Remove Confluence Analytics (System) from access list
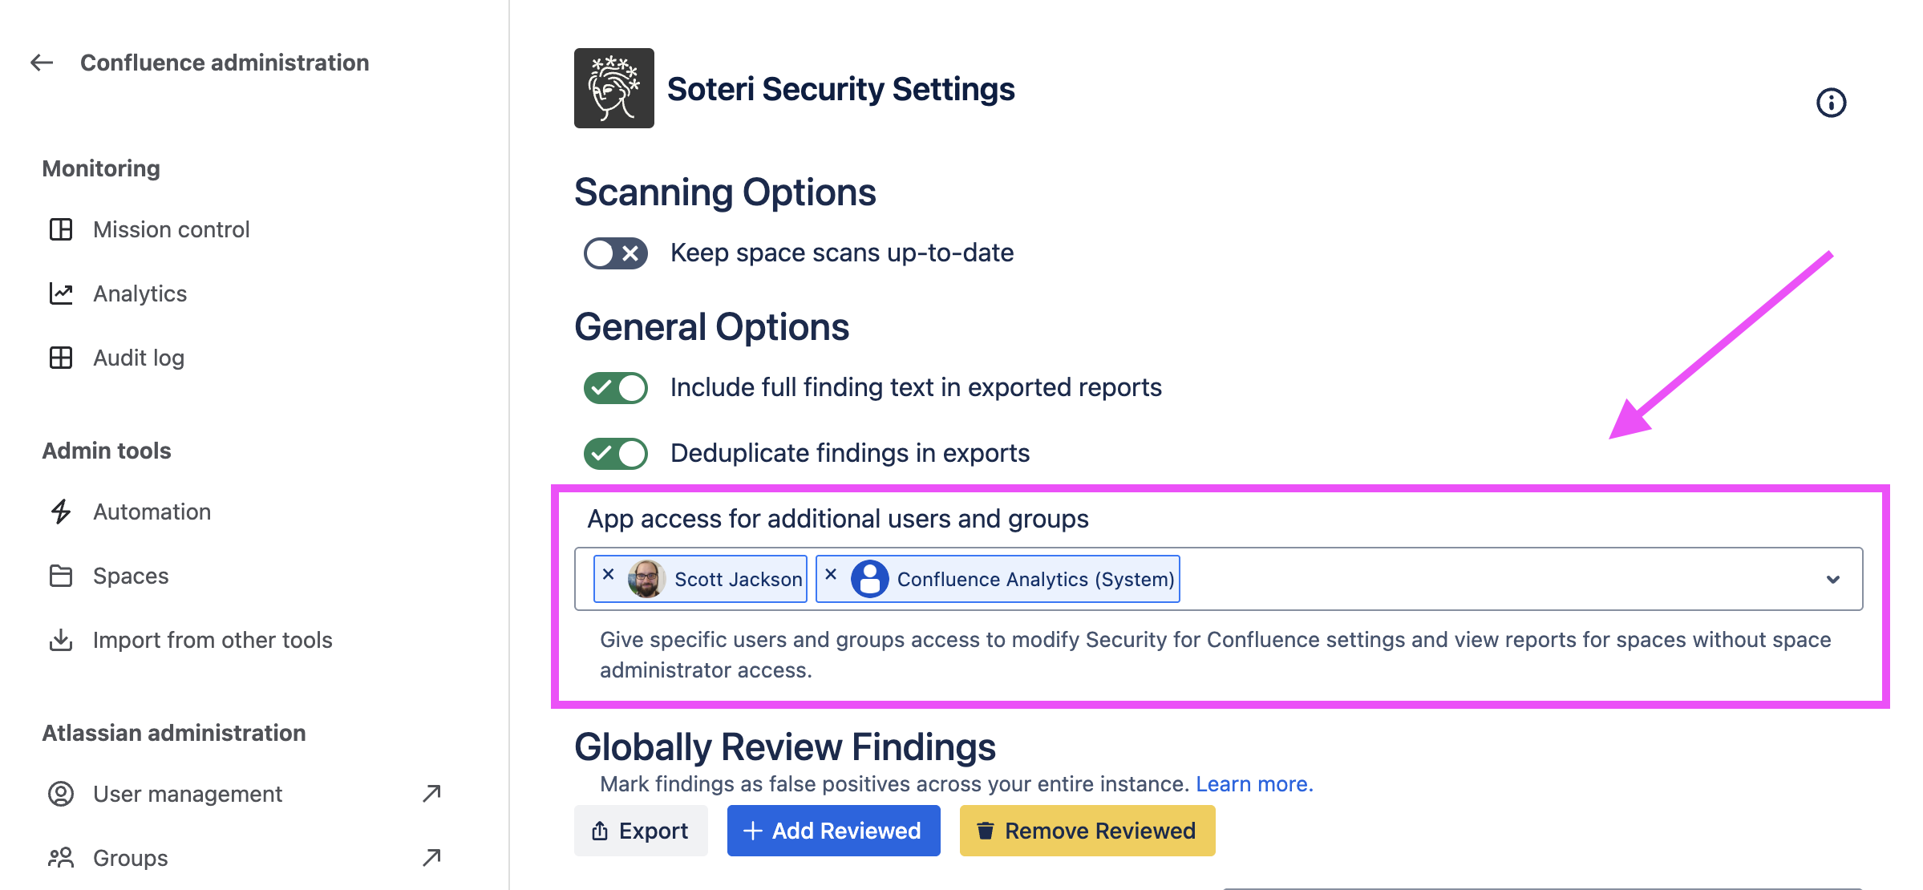 tap(831, 574)
